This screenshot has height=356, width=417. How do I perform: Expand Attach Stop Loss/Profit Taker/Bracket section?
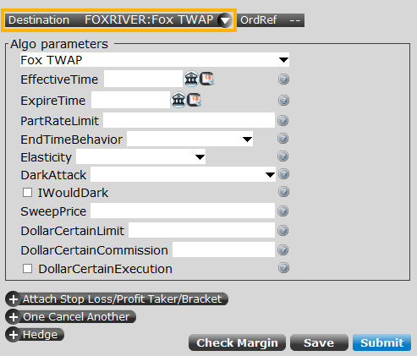pos(117,299)
